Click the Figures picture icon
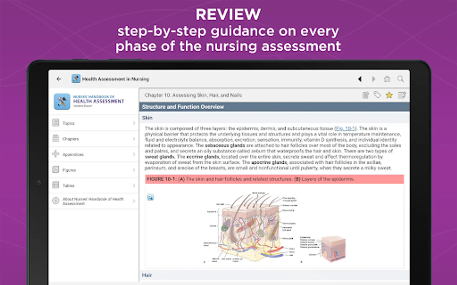457x285 pixels. click(56, 169)
